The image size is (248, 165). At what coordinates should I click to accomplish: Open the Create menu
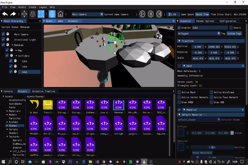(x=32, y=7)
